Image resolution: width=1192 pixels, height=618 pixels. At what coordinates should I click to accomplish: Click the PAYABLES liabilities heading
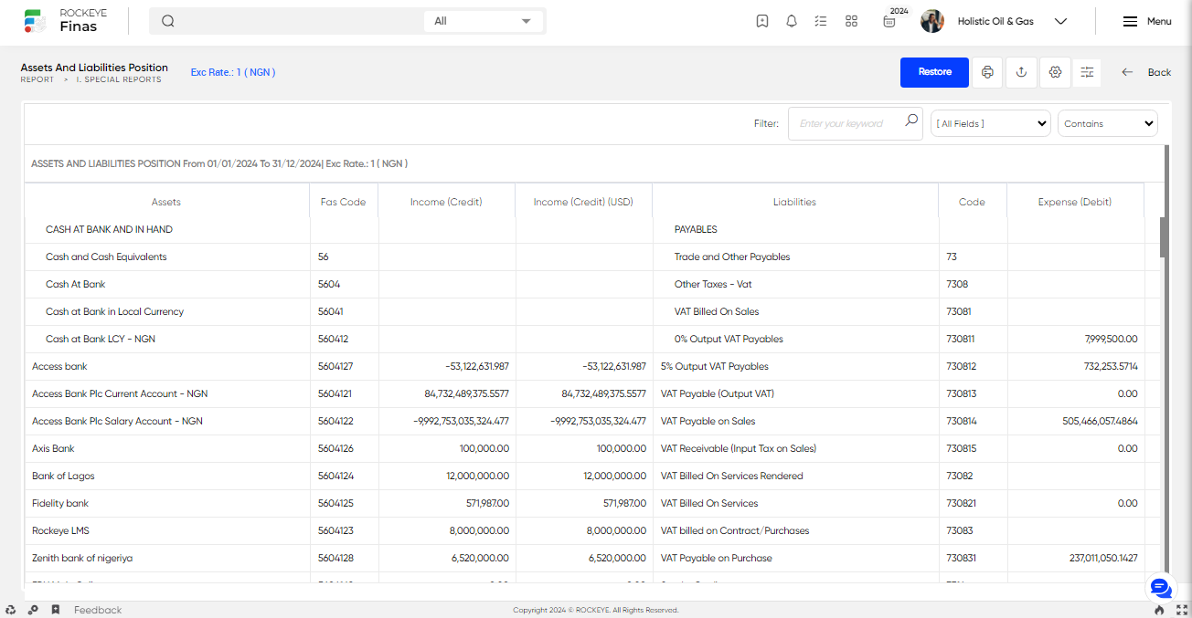click(696, 230)
